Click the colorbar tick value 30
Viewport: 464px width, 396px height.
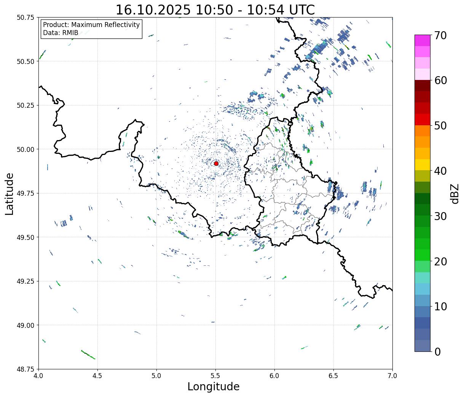[440, 216]
